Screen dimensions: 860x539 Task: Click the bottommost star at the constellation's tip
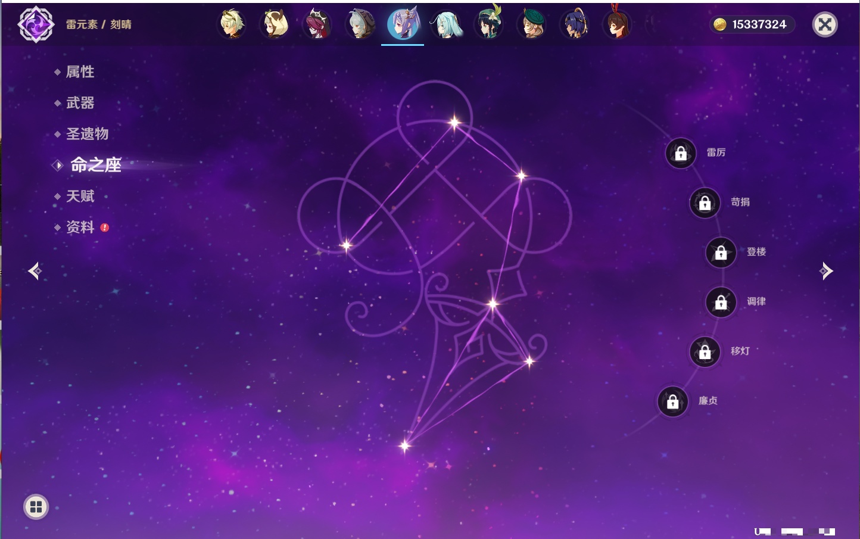405,445
